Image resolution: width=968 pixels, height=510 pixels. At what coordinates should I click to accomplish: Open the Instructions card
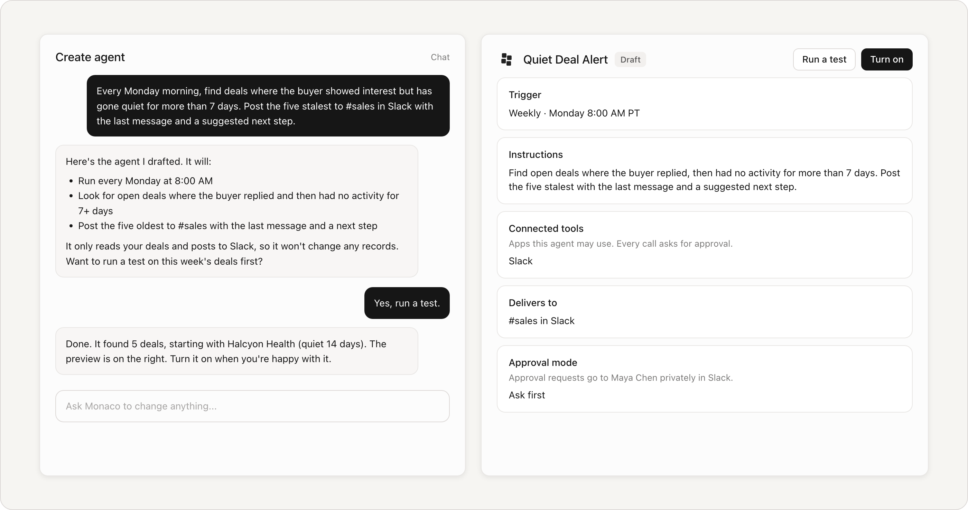[x=705, y=171]
